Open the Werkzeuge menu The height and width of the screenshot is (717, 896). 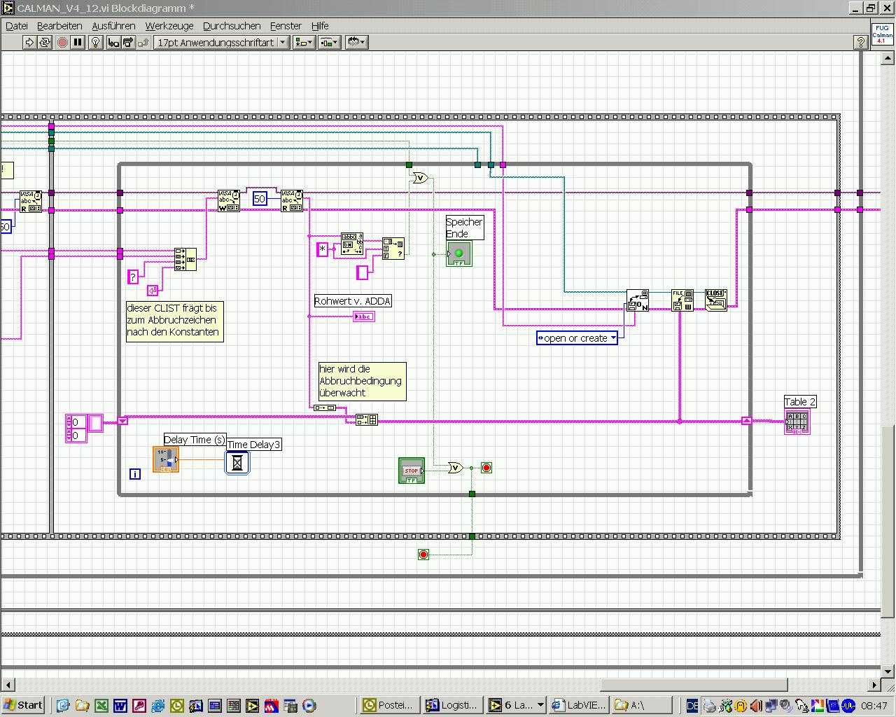click(169, 26)
